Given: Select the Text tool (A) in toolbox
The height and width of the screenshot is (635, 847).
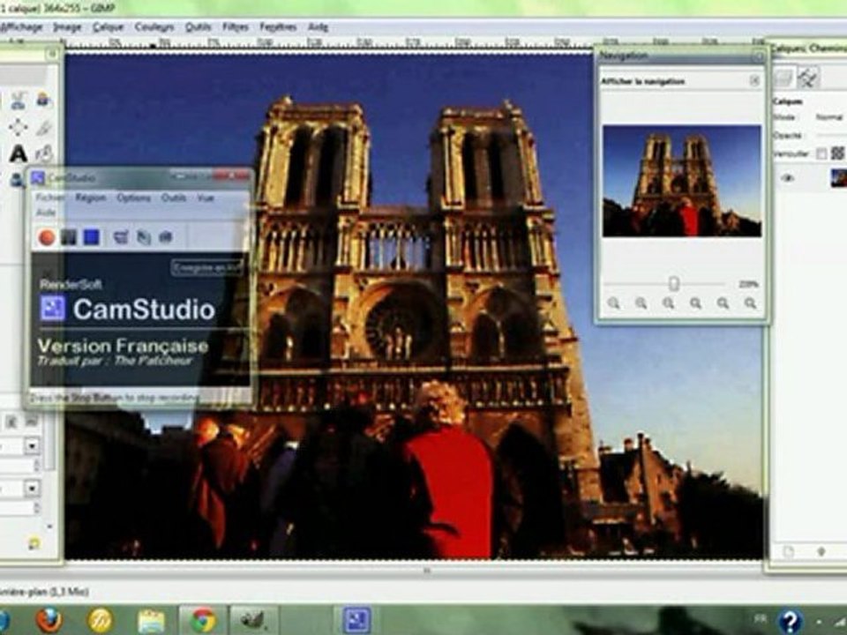Looking at the screenshot, I should (18, 153).
